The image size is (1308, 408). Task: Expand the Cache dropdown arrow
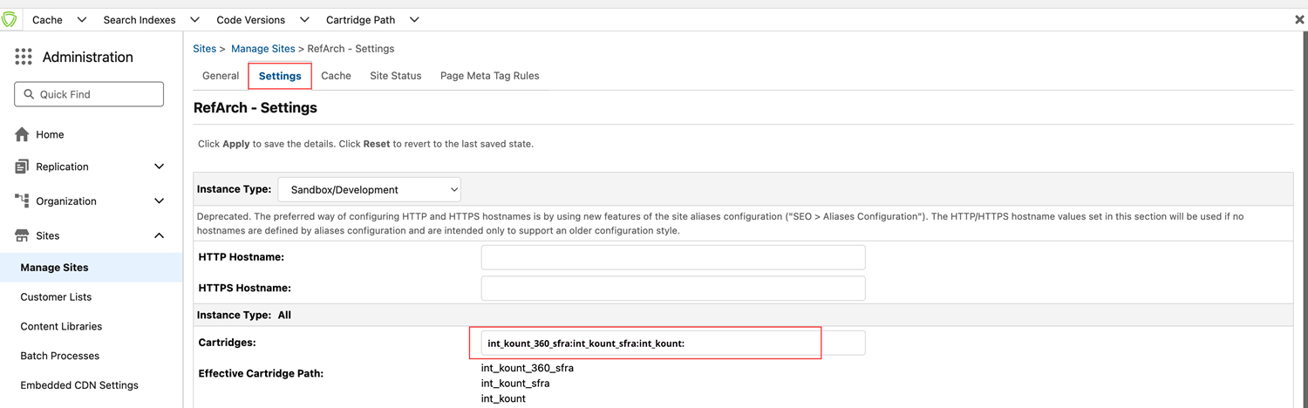[x=82, y=19]
